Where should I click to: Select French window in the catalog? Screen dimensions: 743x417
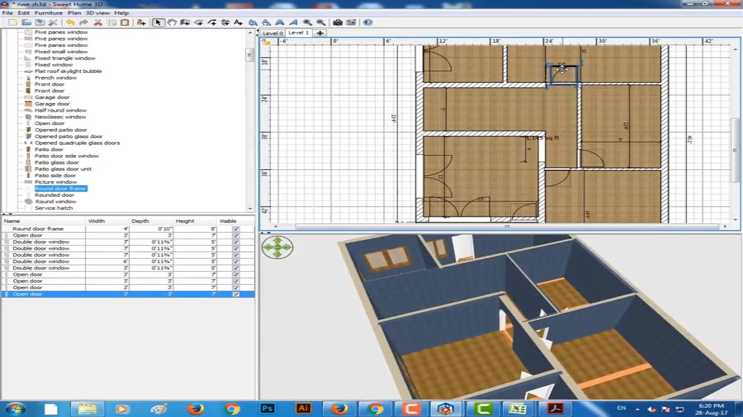click(56, 78)
